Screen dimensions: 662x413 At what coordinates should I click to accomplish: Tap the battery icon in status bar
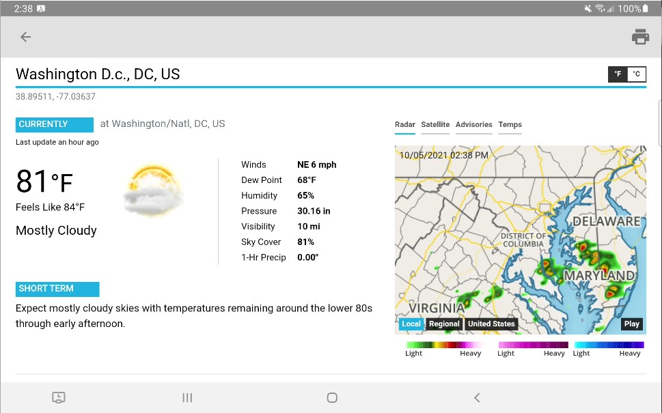pos(646,8)
